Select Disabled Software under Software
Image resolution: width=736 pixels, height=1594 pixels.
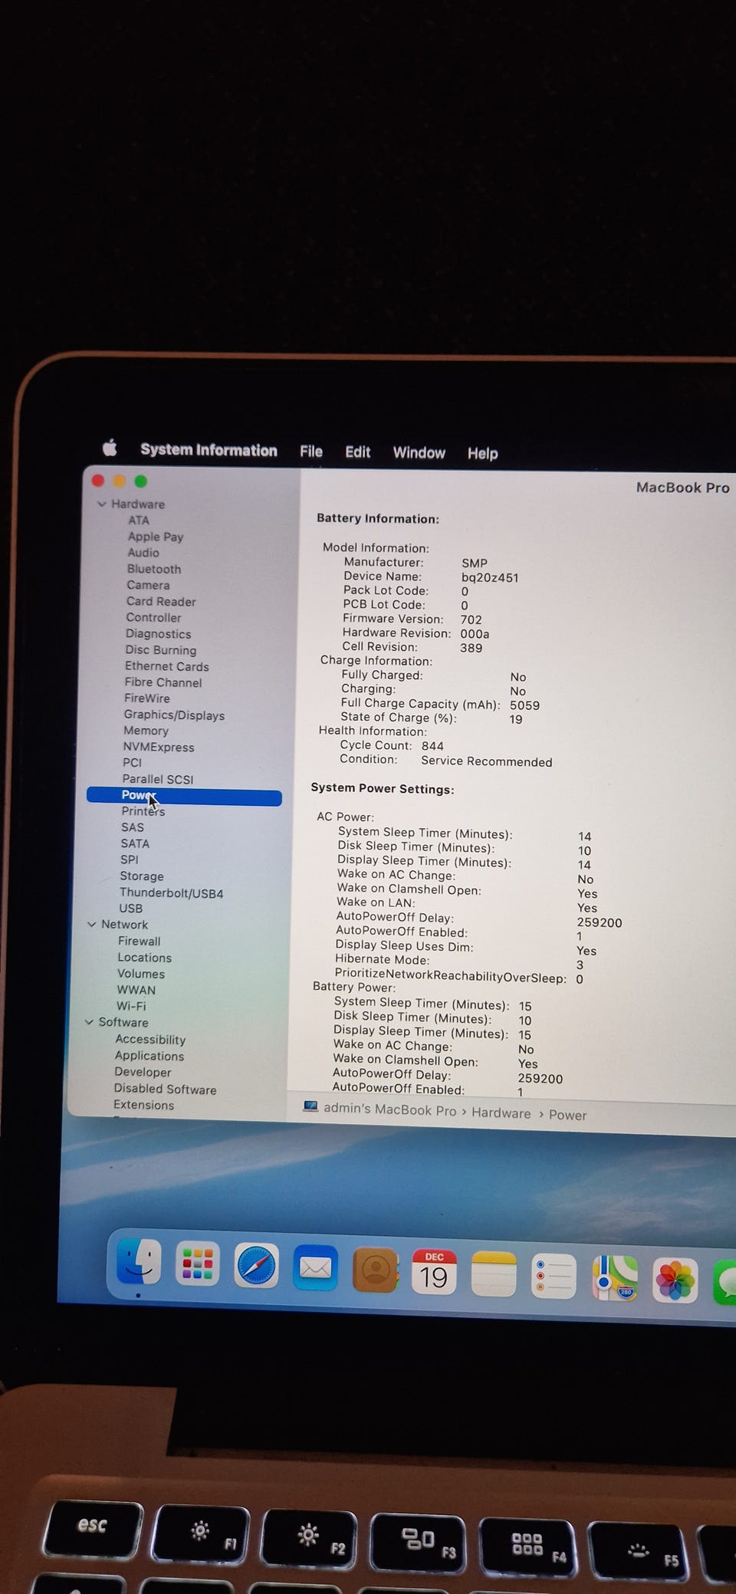(x=165, y=1089)
